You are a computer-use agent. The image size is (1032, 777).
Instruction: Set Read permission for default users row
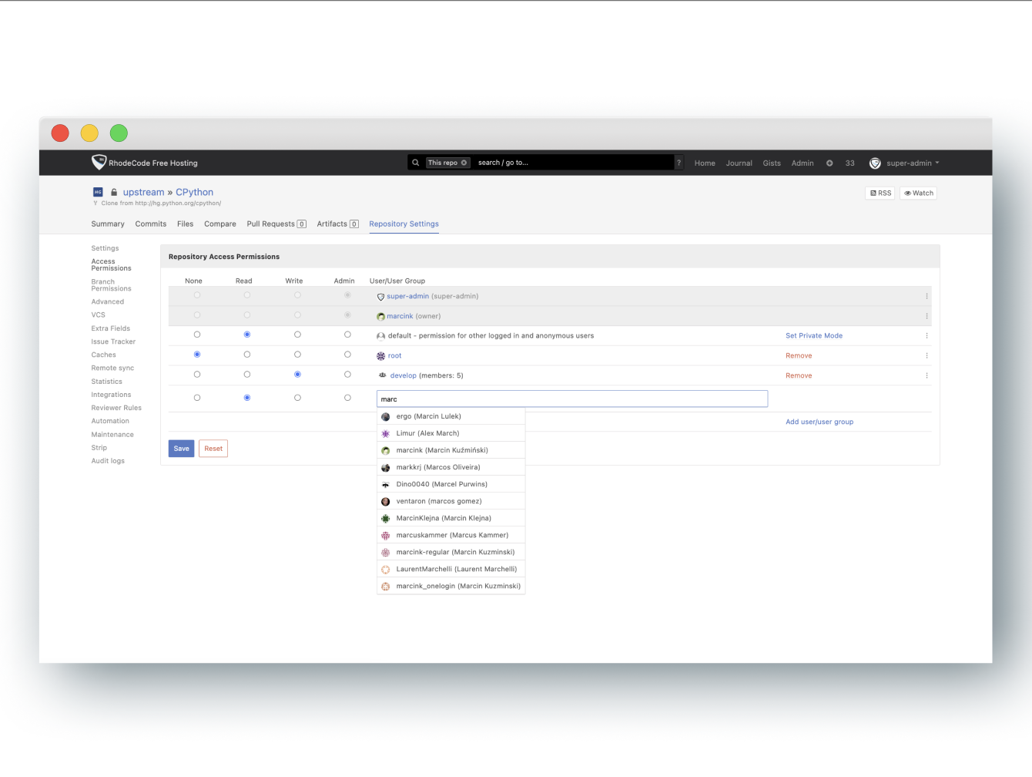(246, 334)
